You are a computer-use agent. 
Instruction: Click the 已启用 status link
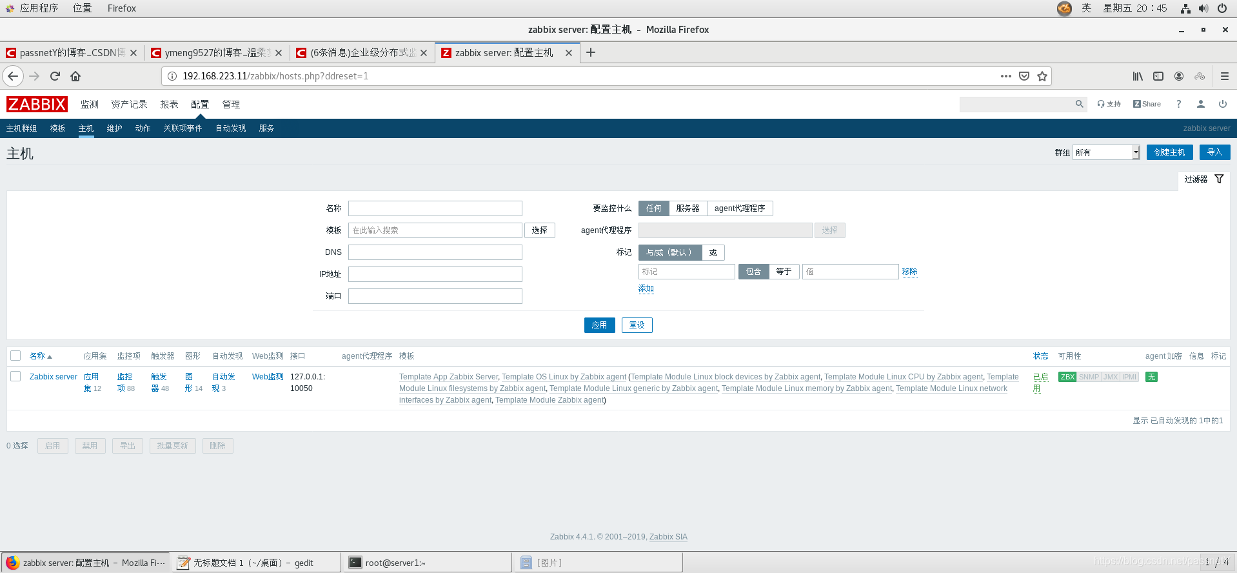tap(1040, 383)
